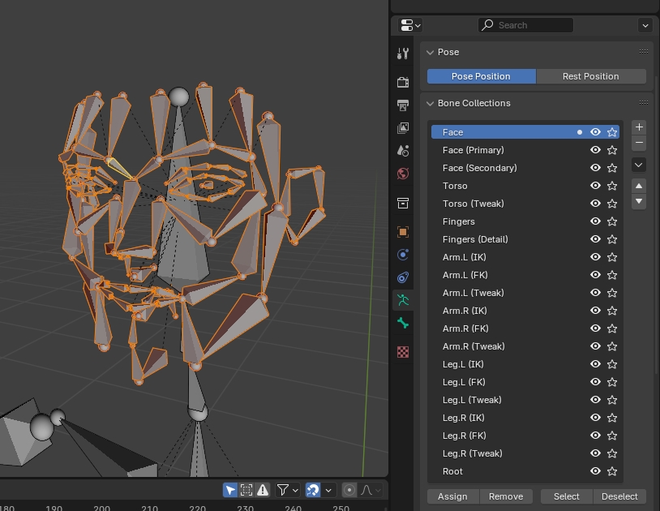Open the Tool properties tab

[403, 54]
